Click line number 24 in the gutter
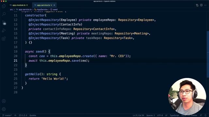This screenshot has height=117, width=209. click(x=15, y=74)
